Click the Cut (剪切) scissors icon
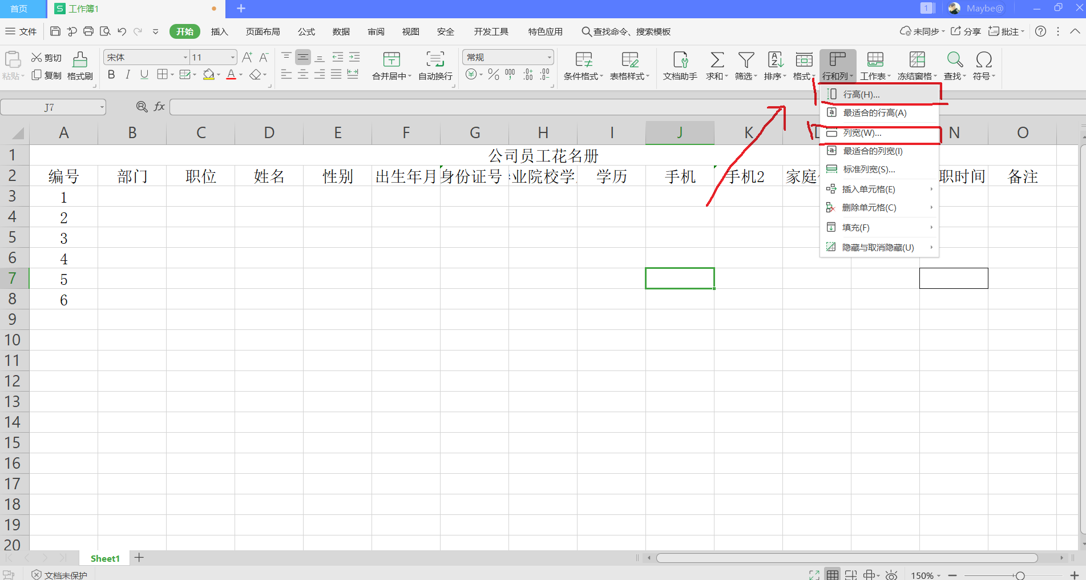 [37, 58]
